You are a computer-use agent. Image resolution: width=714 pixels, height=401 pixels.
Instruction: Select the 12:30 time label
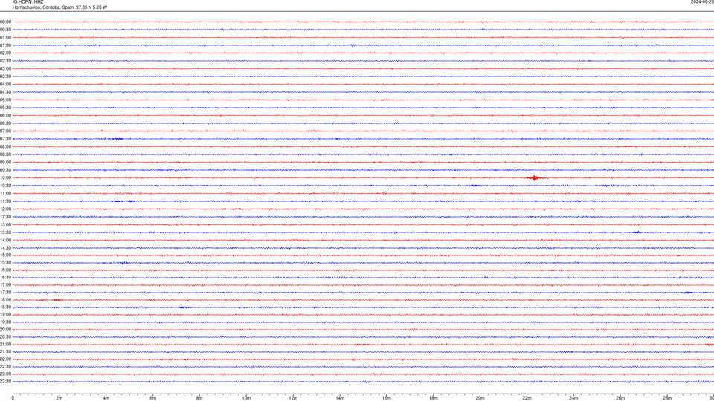5,217
